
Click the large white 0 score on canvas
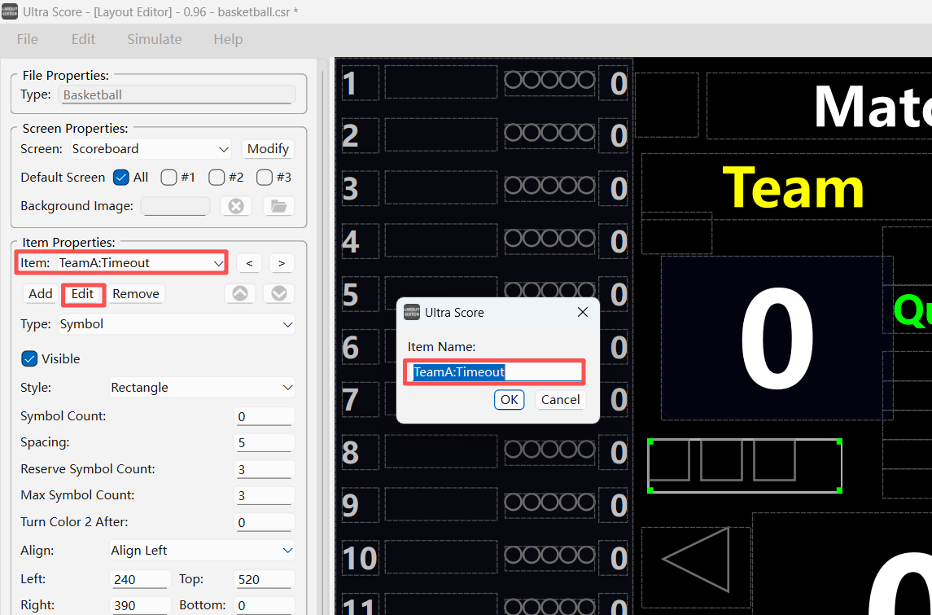tap(777, 338)
